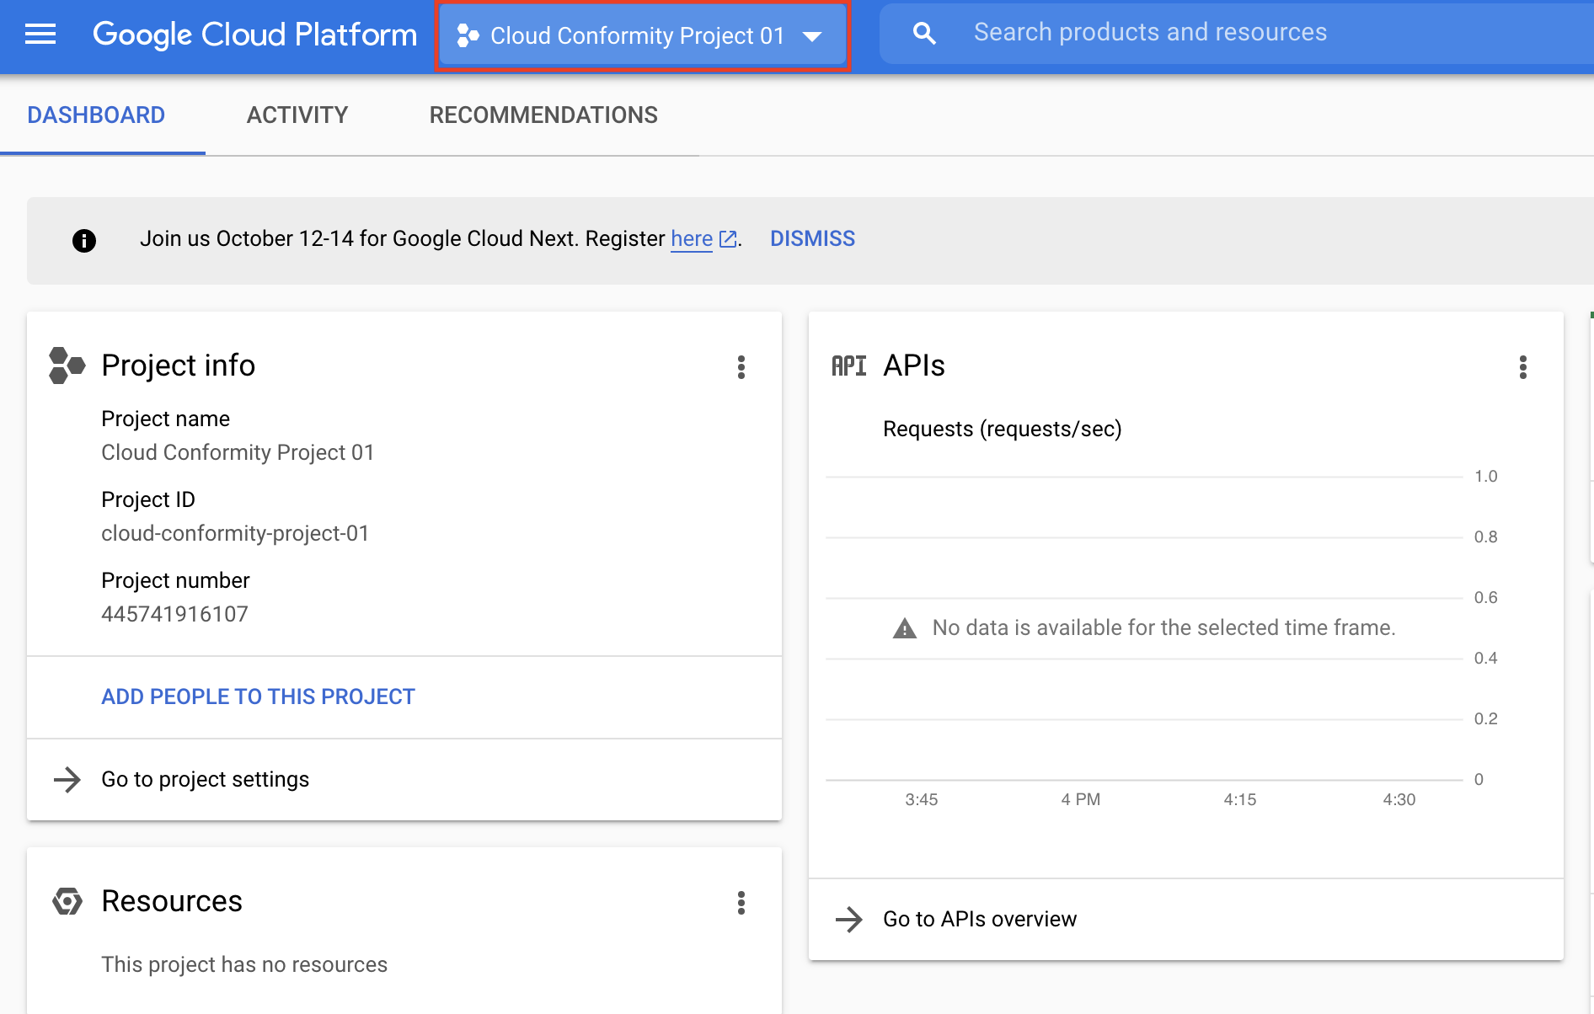Click the search magnifier icon
Viewport: 1594px width, 1014px height.
[924, 34]
